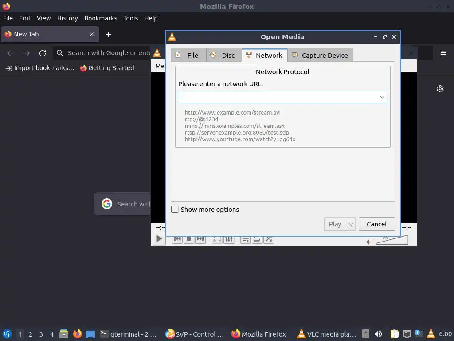
Task: Cancel the Open Media dialog
Action: [x=377, y=224]
